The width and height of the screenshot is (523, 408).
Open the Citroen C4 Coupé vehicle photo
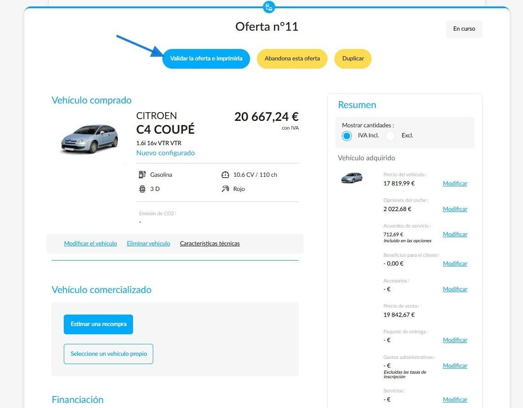pyautogui.click(x=89, y=139)
